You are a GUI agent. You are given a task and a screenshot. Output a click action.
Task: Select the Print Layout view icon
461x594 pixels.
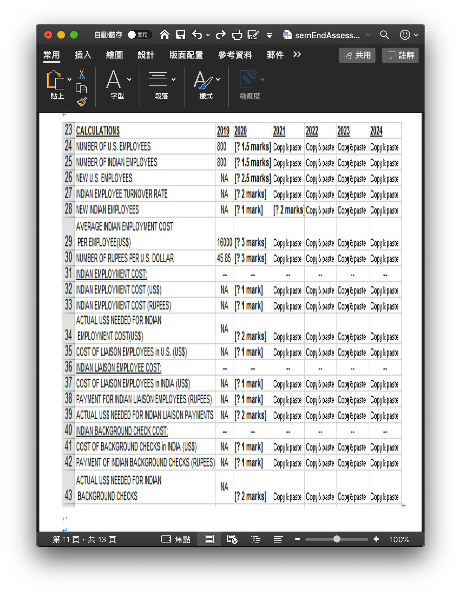coord(209,539)
